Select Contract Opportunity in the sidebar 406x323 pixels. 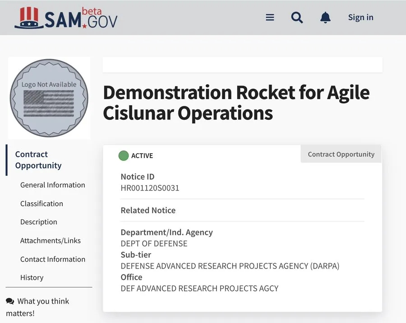(38, 160)
